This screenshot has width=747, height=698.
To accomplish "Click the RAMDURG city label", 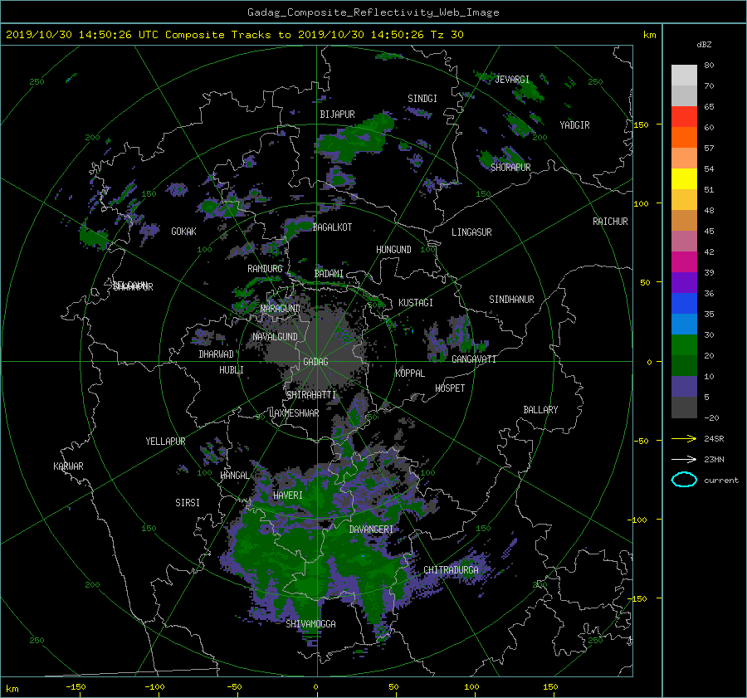I will click(265, 269).
